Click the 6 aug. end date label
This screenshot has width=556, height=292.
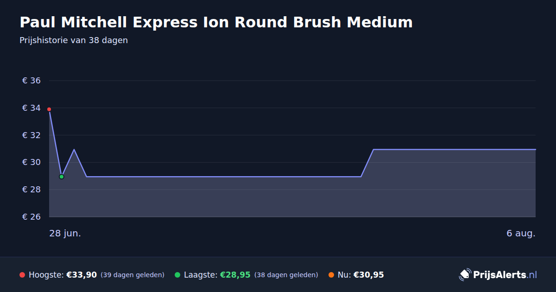[521, 233]
